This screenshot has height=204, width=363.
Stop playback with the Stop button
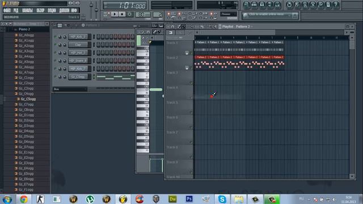click(122, 14)
